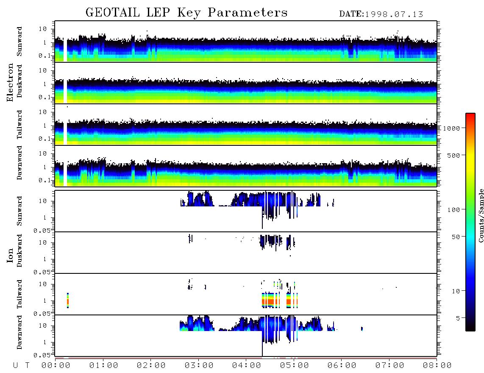
Task: Click the Ion "Sunward" panel label
Action: [19, 211]
